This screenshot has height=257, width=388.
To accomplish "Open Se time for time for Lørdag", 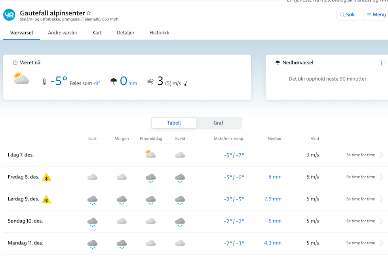I will pos(361,199).
